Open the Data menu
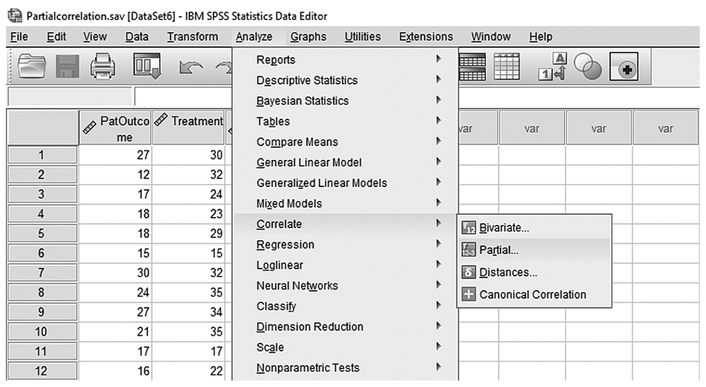The width and height of the screenshot is (706, 387). pyautogui.click(x=137, y=37)
